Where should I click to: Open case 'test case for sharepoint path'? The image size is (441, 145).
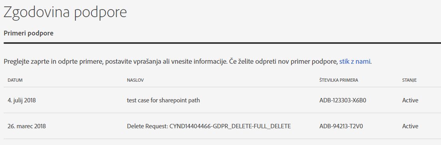pyautogui.click(x=163, y=100)
